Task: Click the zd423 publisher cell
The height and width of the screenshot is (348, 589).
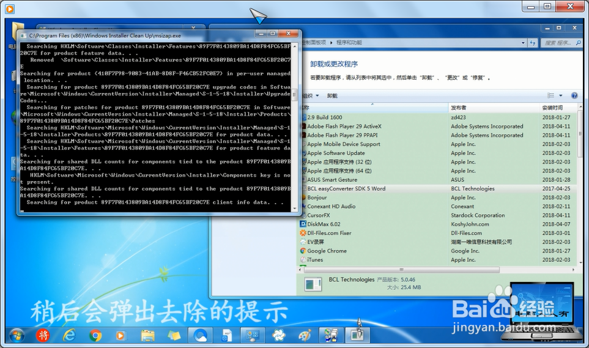Action: click(458, 117)
